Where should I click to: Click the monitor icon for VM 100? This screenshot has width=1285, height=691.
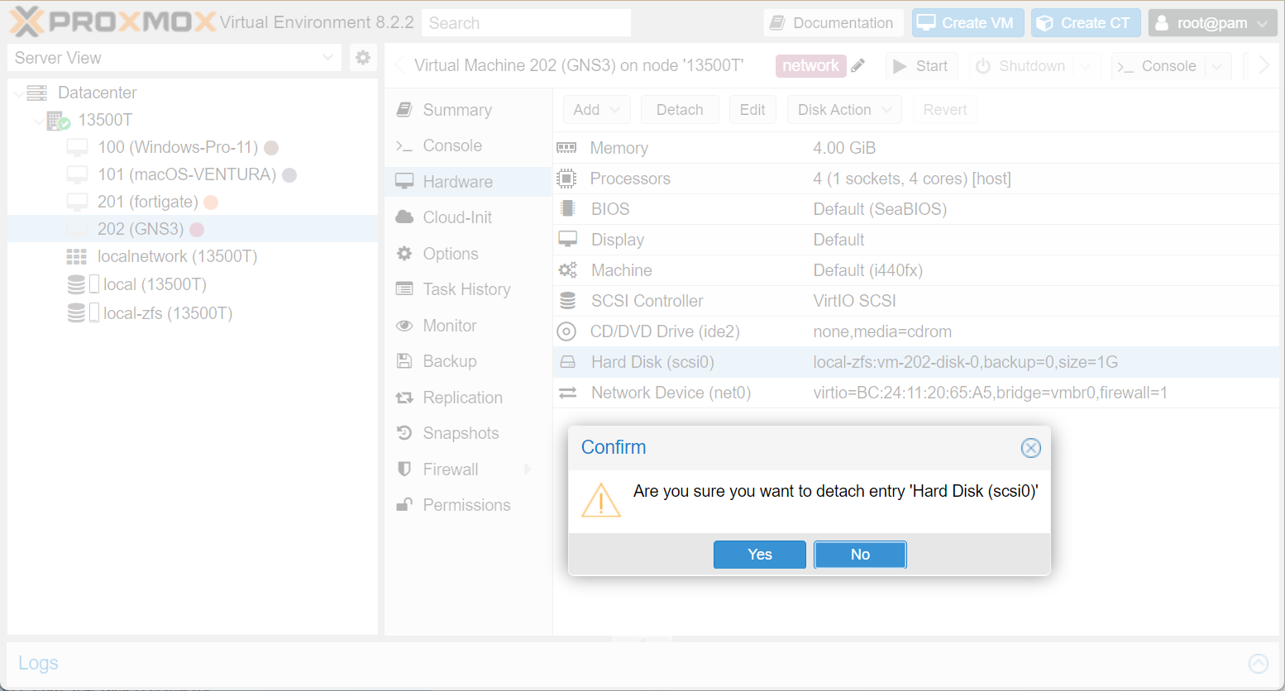77,148
